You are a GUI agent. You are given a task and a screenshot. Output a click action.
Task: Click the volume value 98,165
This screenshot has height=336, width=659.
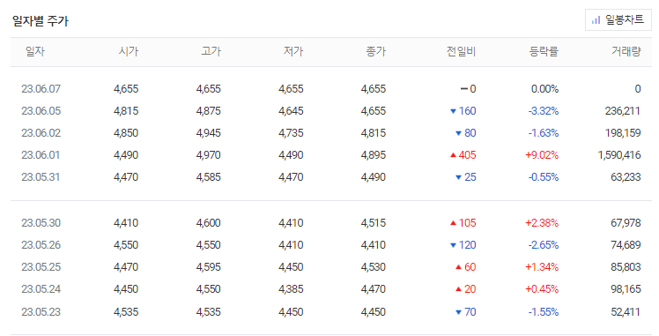[x=626, y=289]
